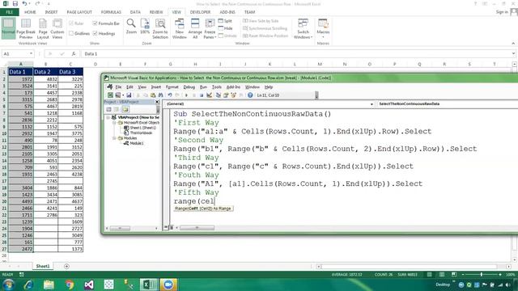Open Internet Explorer from the taskbar

[x=29, y=285]
